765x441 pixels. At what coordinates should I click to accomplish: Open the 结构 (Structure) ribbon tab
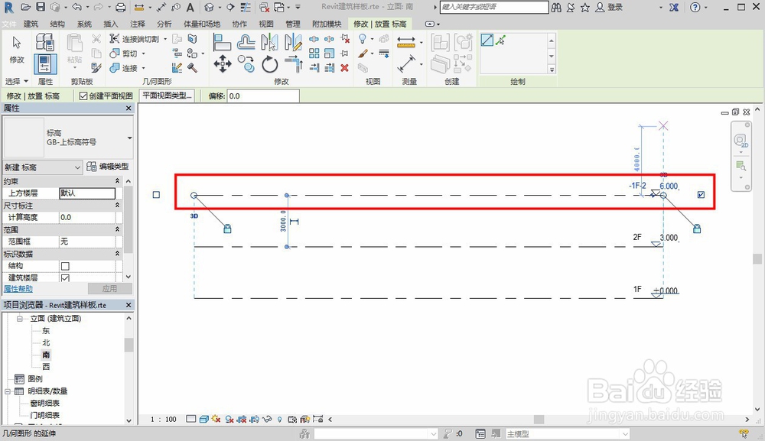pyautogui.click(x=57, y=24)
